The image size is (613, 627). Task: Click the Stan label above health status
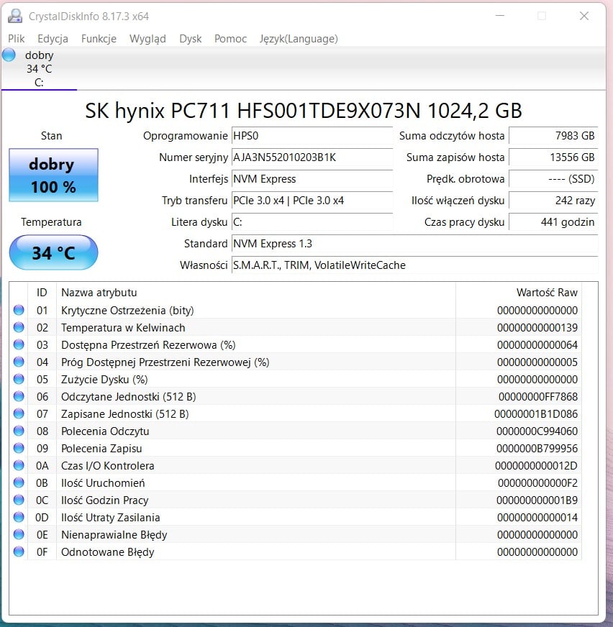click(51, 136)
